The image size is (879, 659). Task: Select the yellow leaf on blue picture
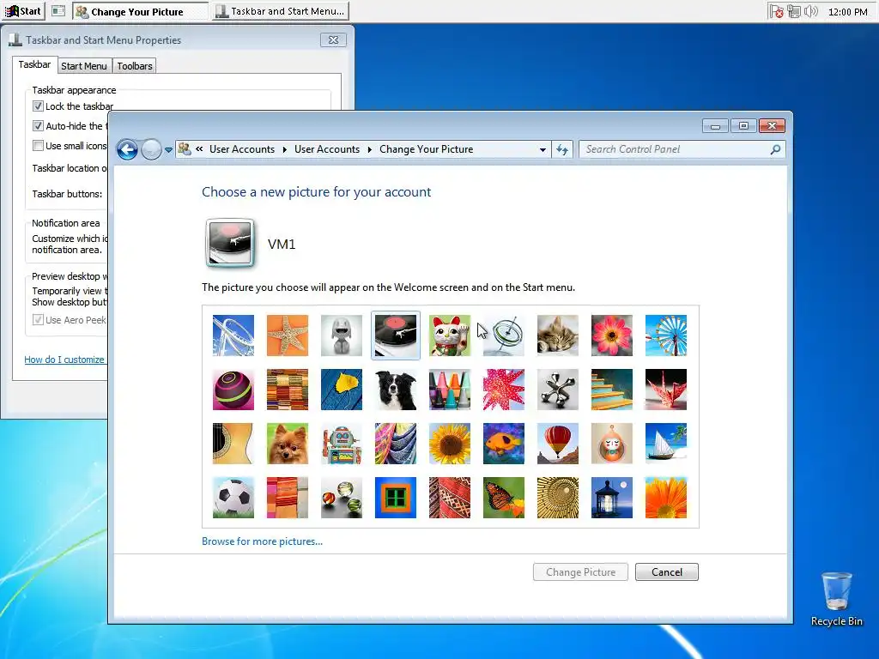click(342, 390)
